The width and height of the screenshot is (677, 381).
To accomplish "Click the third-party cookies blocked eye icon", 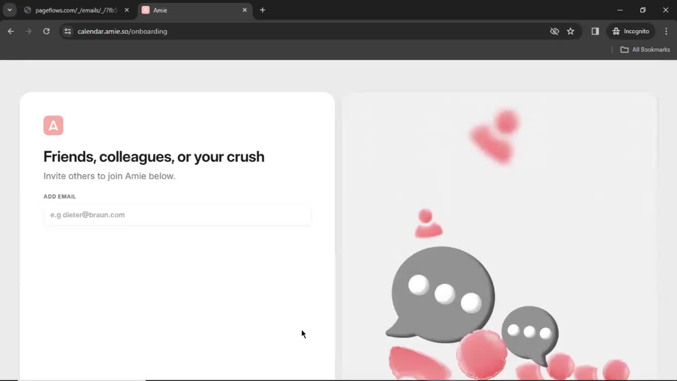I will [x=554, y=31].
